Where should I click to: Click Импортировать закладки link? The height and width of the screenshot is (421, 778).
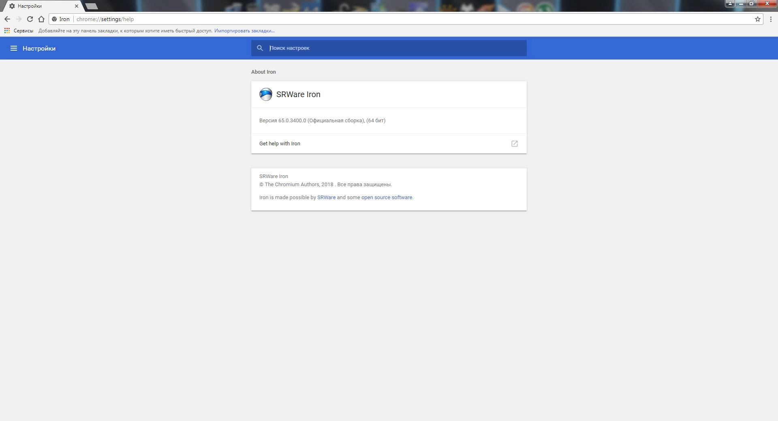pyautogui.click(x=244, y=31)
